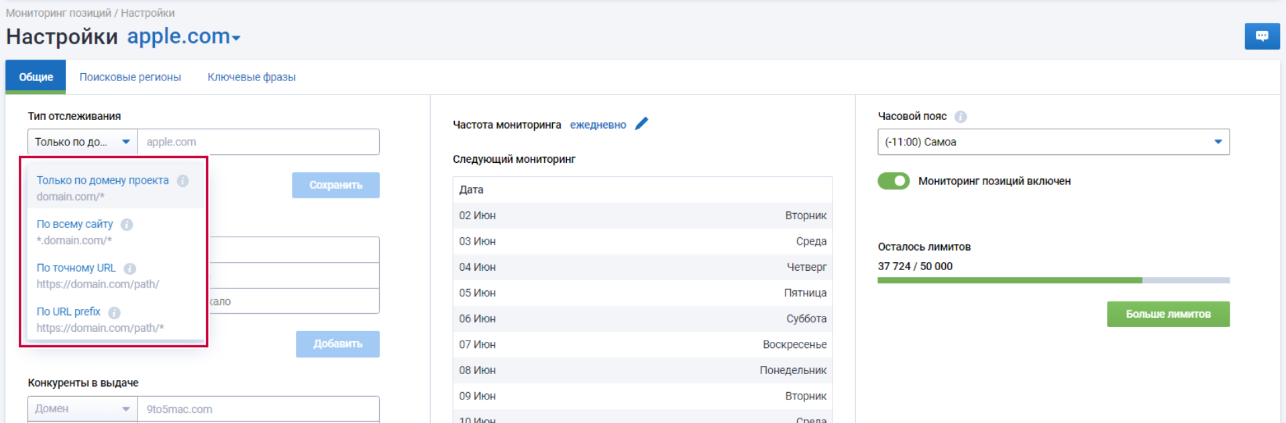
Task: Click the ежедневно frequency link
Action: click(x=598, y=125)
